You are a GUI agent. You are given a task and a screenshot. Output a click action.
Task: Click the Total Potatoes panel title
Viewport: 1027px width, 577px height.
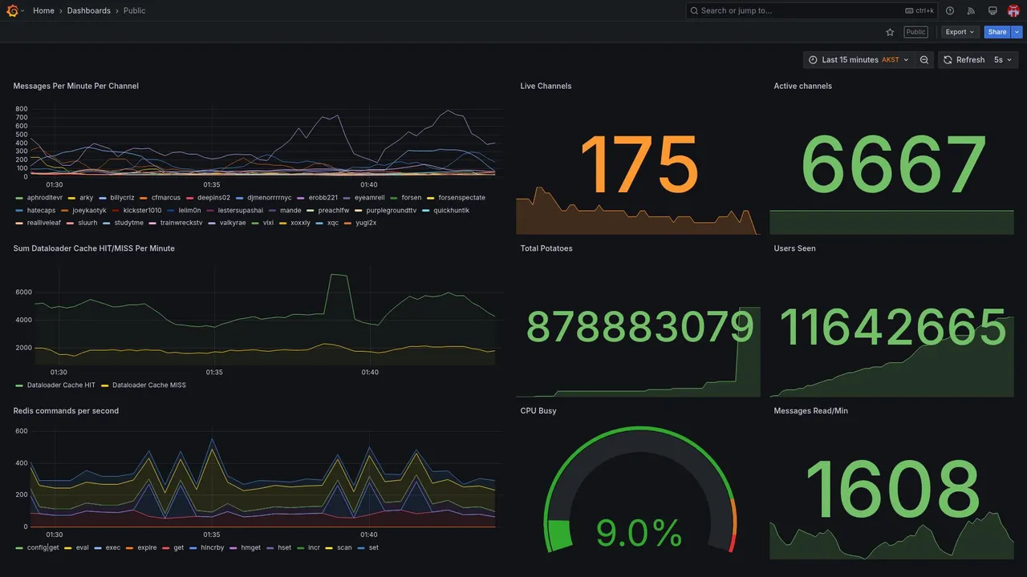coord(546,248)
